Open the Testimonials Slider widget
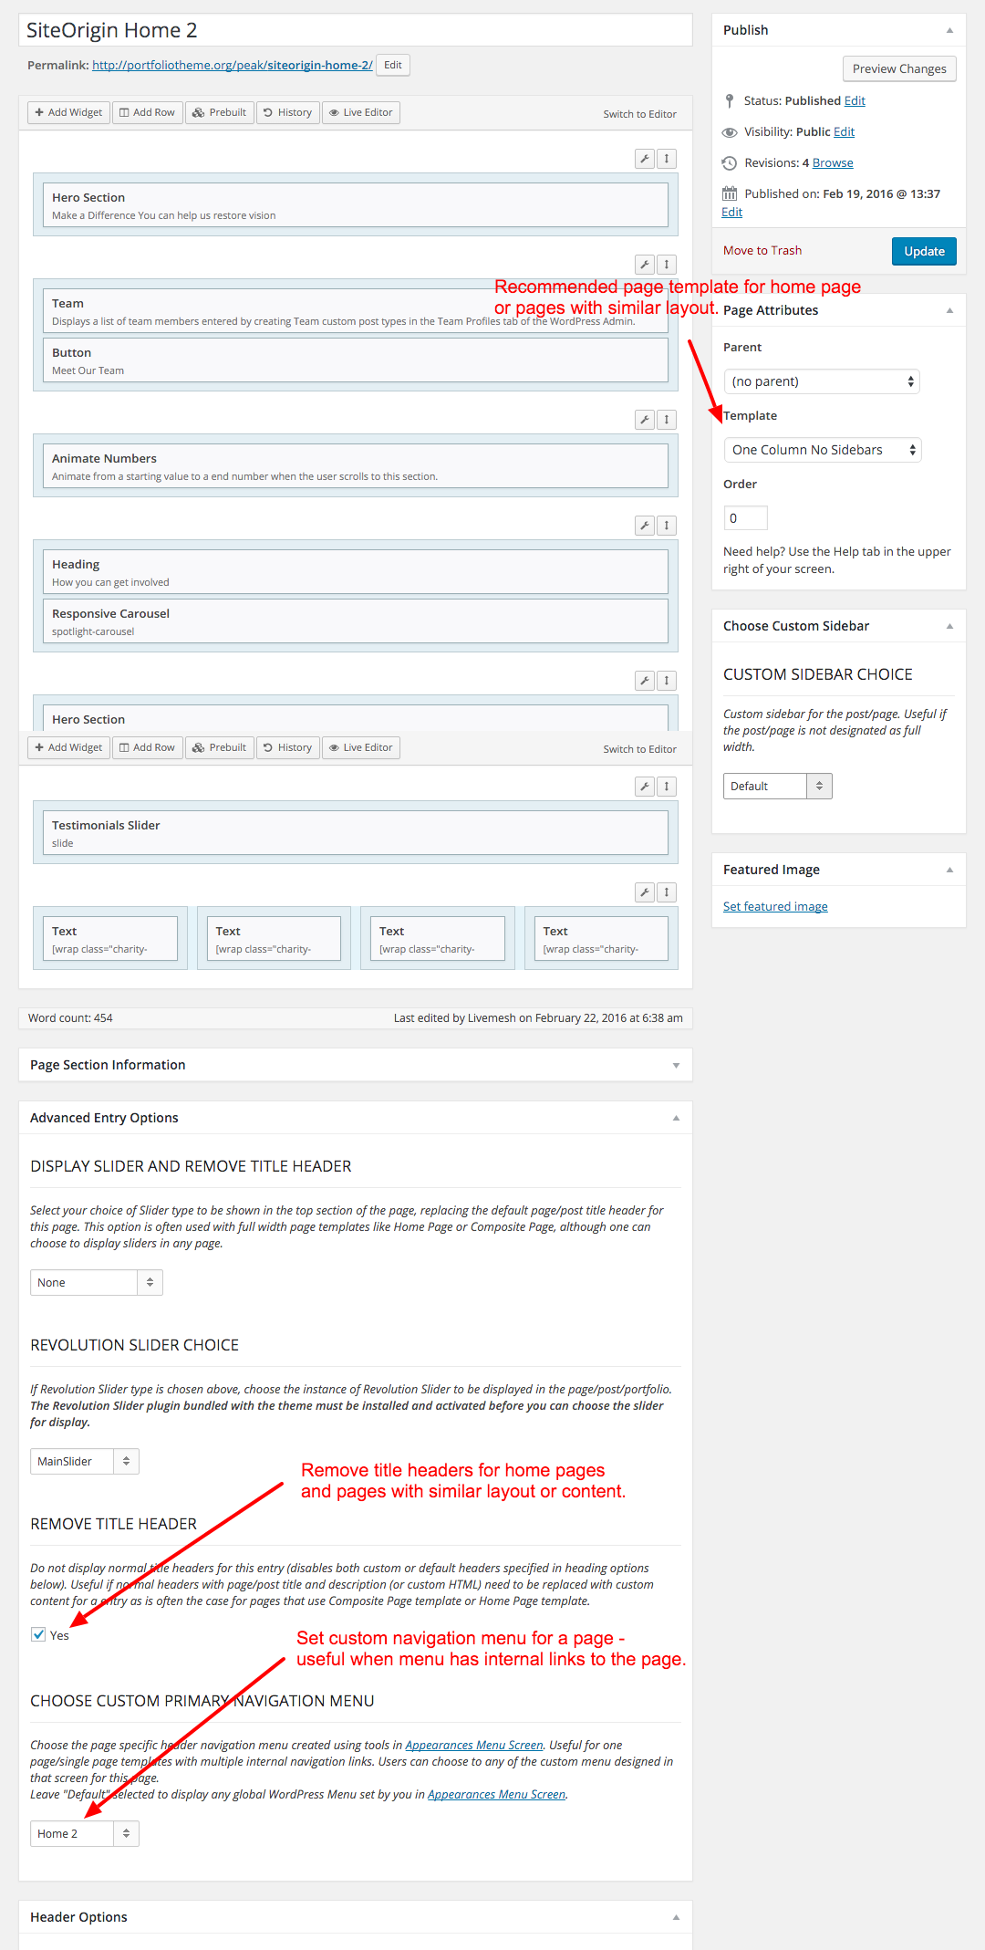The height and width of the screenshot is (1950, 985). click(x=356, y=833)
